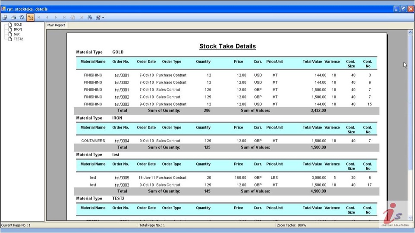415x233 pixels.
Task: Click the 3,432.00 sum of values
Action: [318, 110]
